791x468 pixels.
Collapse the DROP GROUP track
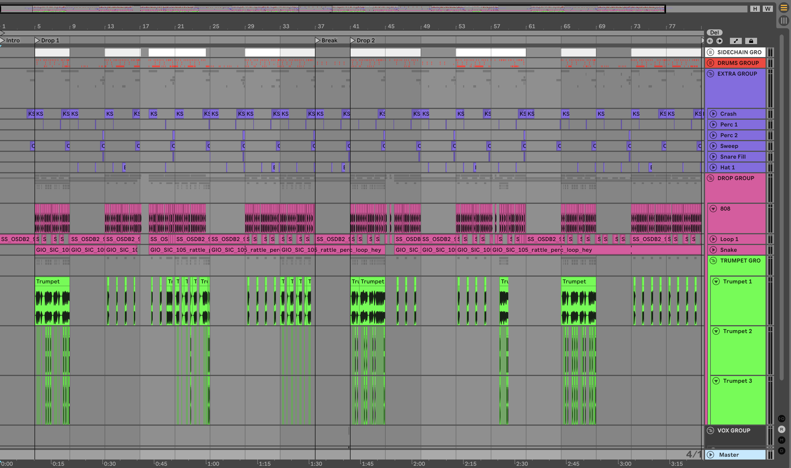point(710,178)
